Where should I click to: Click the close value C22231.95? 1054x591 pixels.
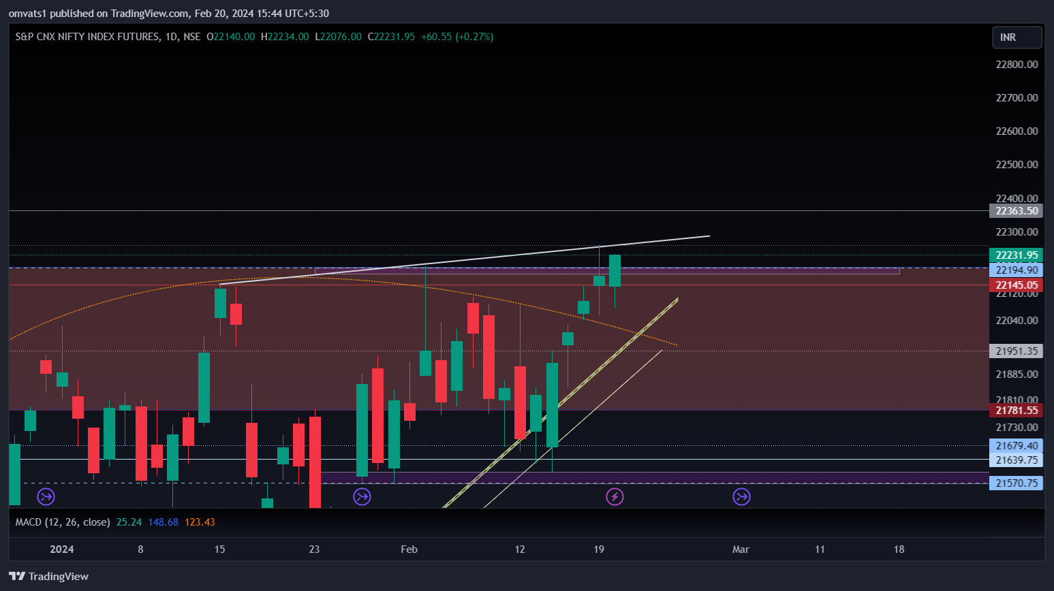click(391, 37)
